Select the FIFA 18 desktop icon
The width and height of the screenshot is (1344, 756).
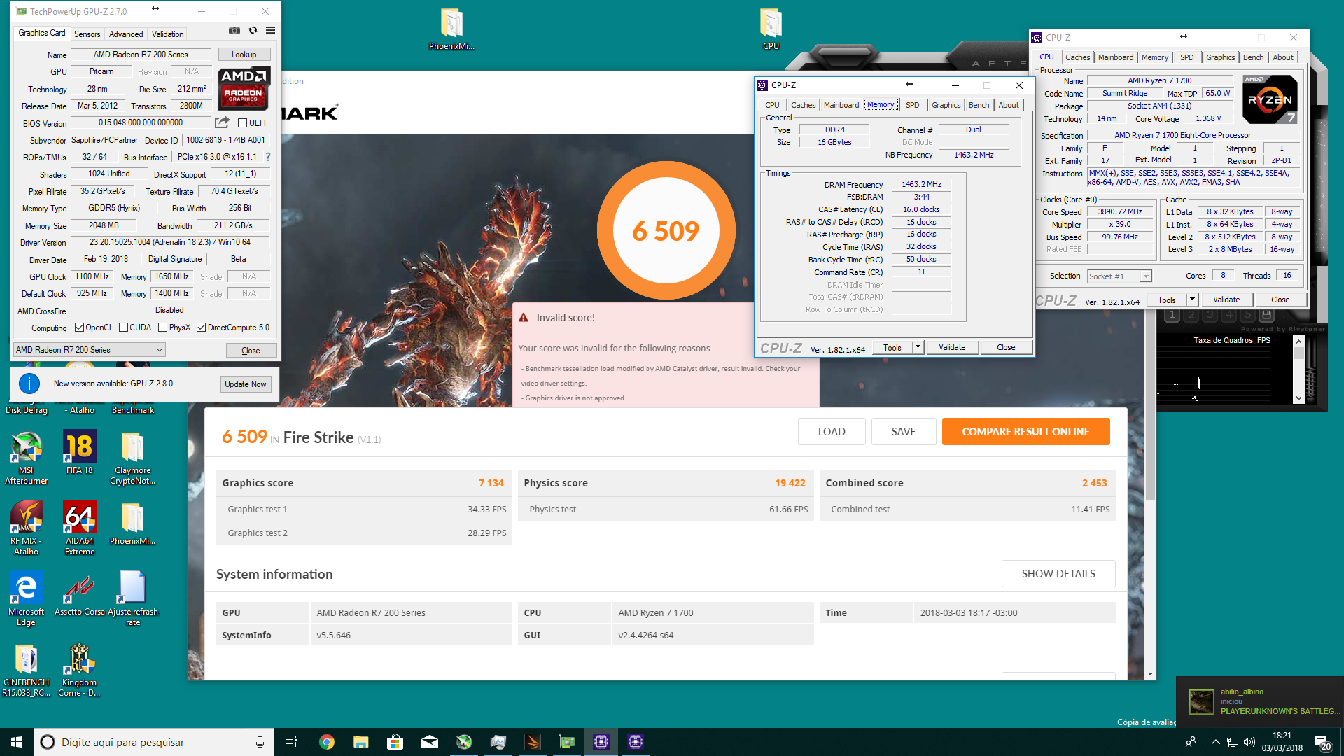point(79,454)
